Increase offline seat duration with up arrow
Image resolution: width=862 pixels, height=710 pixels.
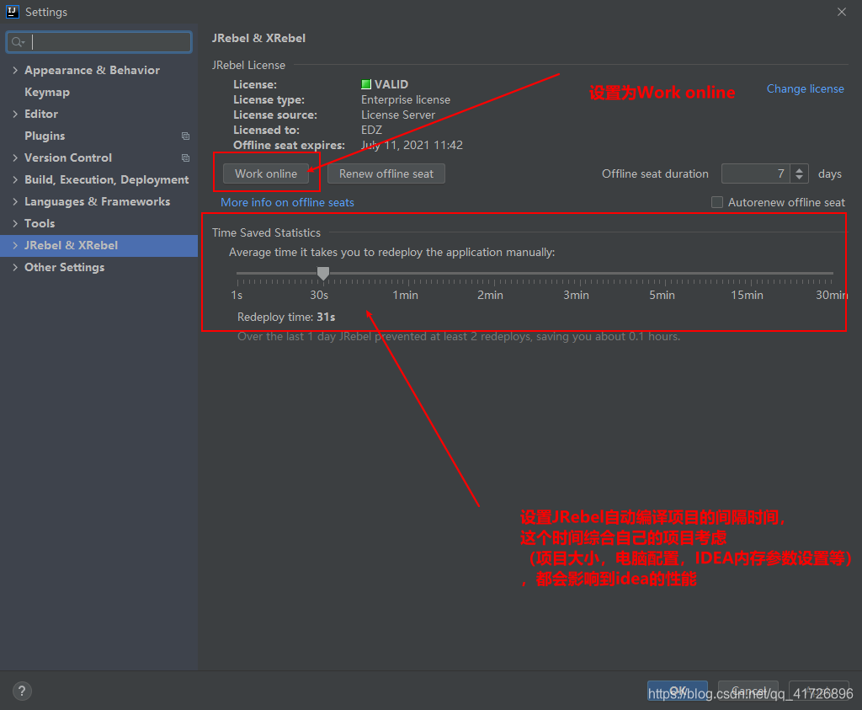click(800, 170)
